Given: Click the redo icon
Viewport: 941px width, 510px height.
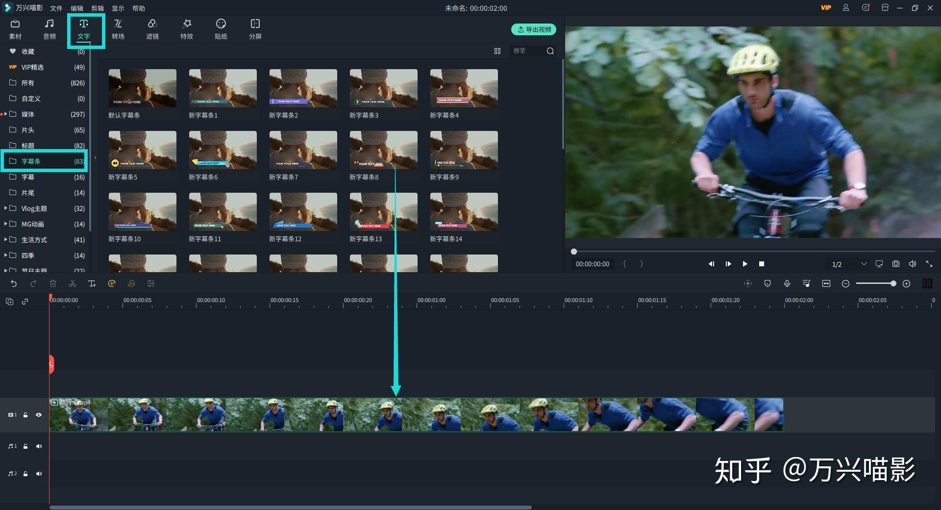Looking at the screenshot, I should pyautogui.click(x=33, y=283).
